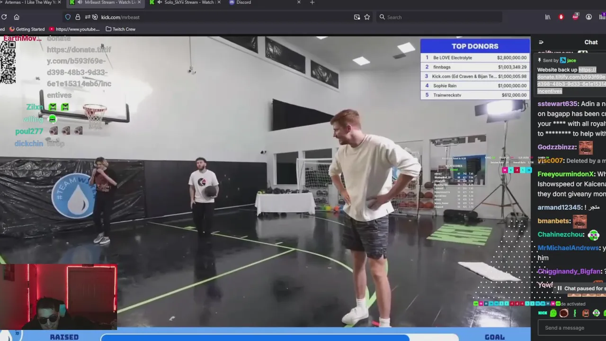606x341 pixels.
Task: Open tracking protection shield info
Action: pyautogui.click(x=68, y=17)
